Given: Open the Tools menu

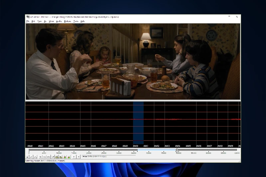Looking at the screenshot, I should tap(76, 21).
